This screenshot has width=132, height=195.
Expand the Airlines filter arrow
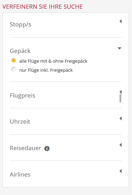coord(121,171)
